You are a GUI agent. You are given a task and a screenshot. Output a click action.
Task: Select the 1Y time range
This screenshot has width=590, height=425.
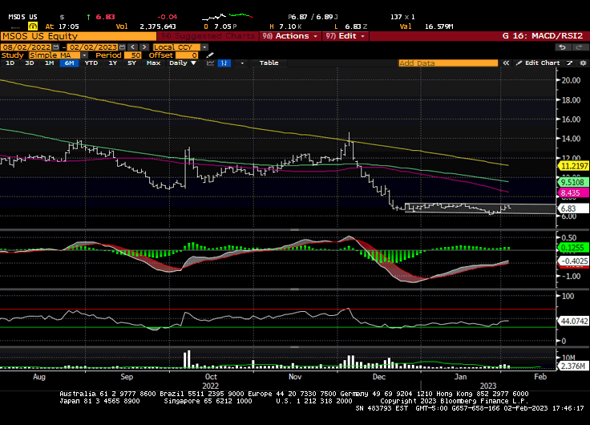pos(113,63)
